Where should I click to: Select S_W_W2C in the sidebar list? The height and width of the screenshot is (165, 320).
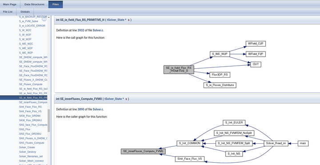pos(25,30)
